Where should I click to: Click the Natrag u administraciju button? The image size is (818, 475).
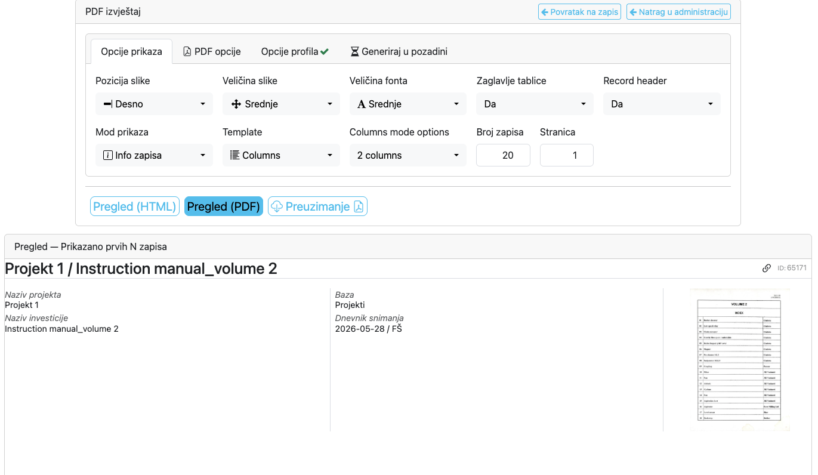click(678, 12)
